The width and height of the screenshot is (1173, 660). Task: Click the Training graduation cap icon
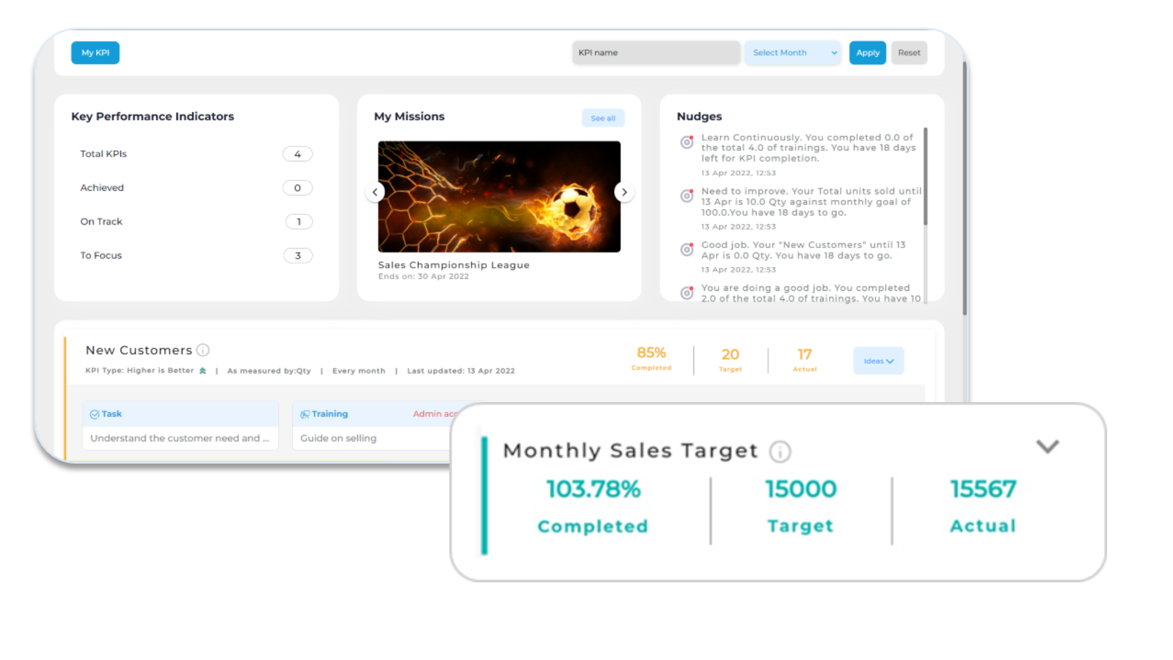[x=304, y=414]
